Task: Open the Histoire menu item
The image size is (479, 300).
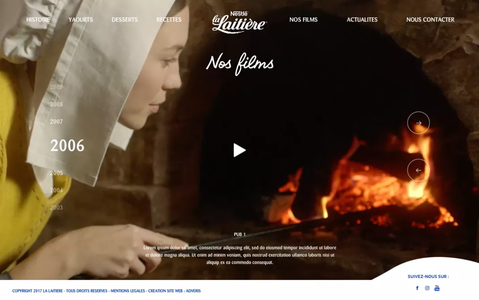Action: 38,20
